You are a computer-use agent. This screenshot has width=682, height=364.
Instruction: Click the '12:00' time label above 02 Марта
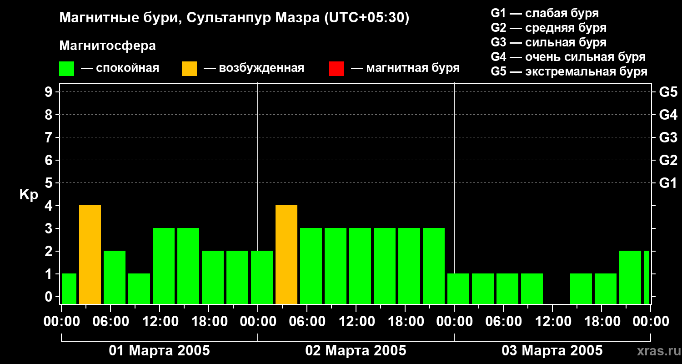point(356,322)
